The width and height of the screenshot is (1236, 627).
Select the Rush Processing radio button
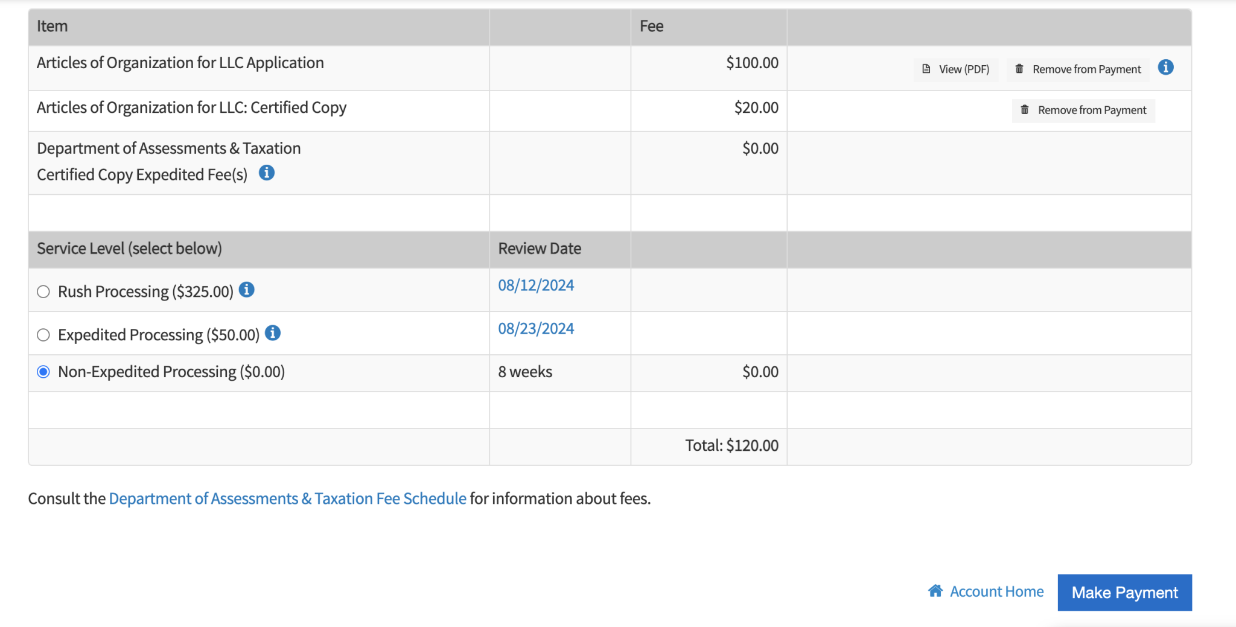point(43,292)
